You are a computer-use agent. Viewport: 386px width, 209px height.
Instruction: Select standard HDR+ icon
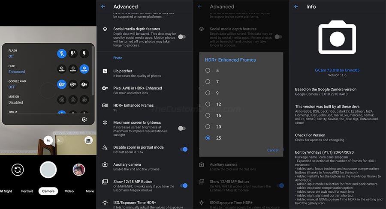(x=73, y=69)
